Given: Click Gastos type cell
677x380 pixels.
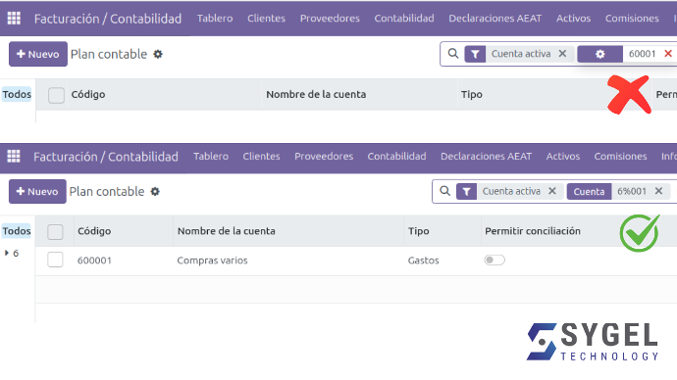Looking at the screenshot, I should (423, 261).
